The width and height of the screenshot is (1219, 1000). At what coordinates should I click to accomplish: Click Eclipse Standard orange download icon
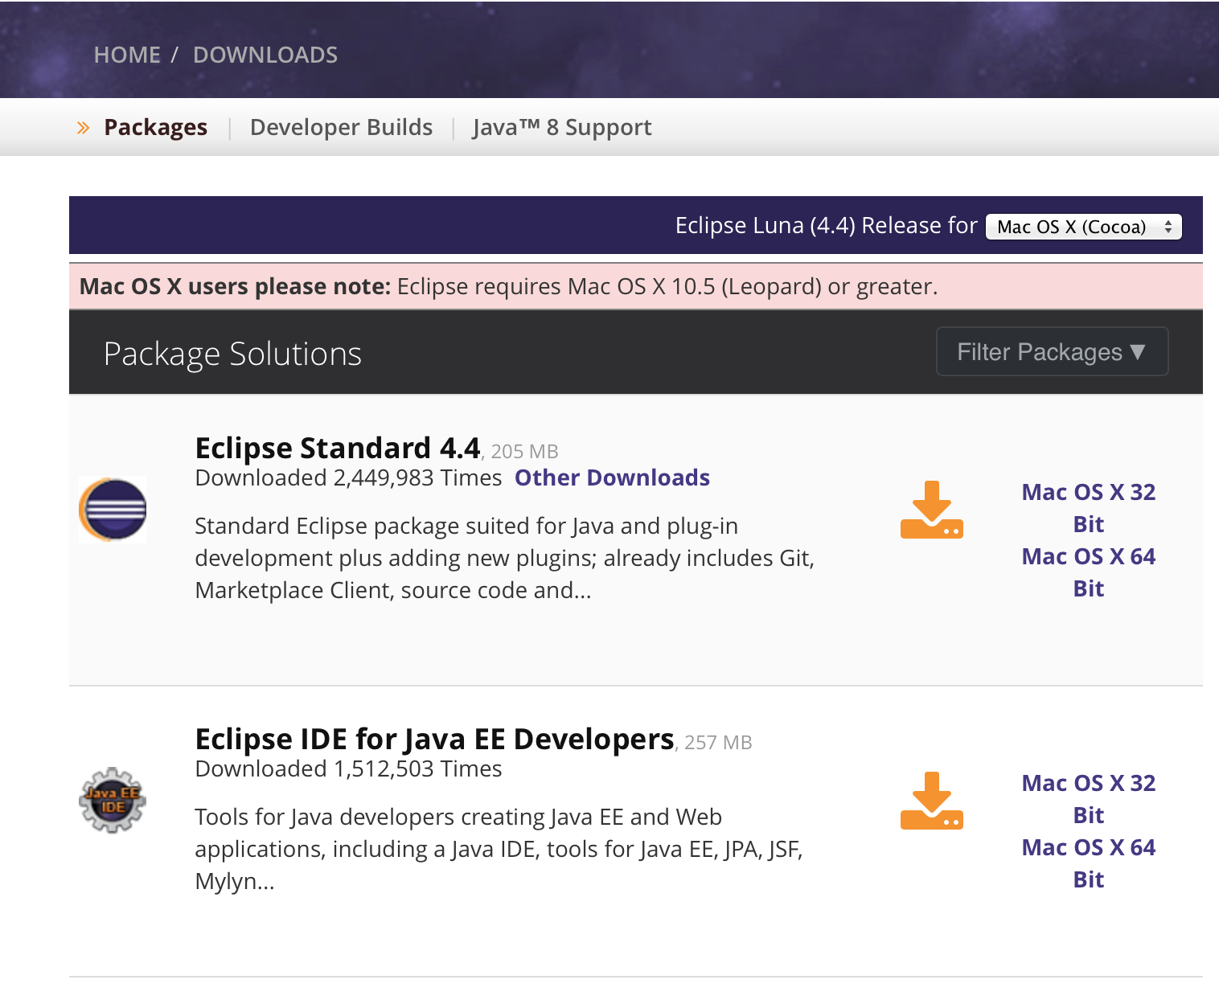coord(931,510)
